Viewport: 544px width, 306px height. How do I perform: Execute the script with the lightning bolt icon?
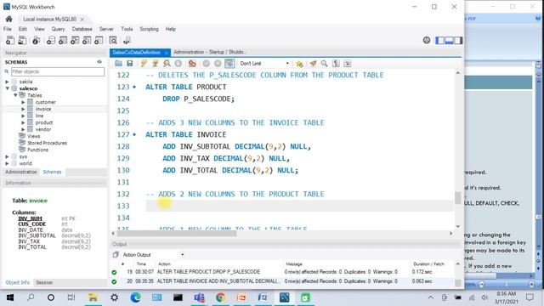pyautogui.click(x=144, y=64)
